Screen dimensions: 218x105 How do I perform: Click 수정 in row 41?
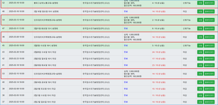click(x=200, y=65)
